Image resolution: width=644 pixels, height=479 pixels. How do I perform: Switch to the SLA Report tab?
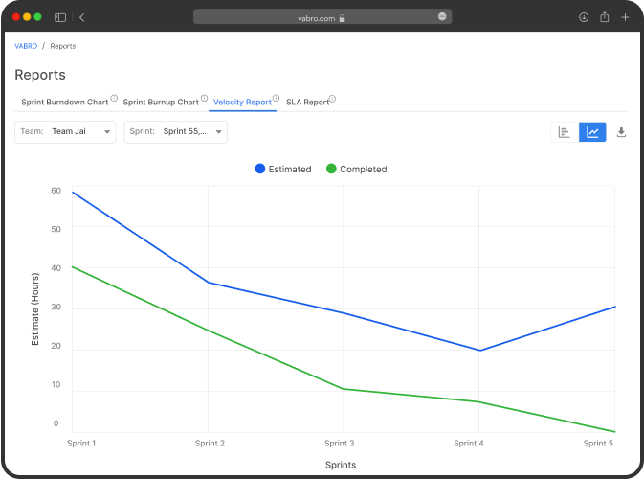[306, 102]
